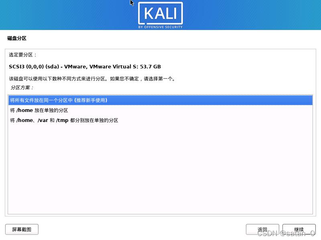This screenshot has width=321, height=240.
Task: Choose 将 /home 放在单独的分区 scheme
Action: pyautogui.click(x=160, y=110)
